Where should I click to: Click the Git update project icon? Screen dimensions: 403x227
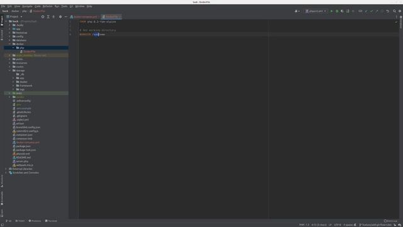coord(366,11)
